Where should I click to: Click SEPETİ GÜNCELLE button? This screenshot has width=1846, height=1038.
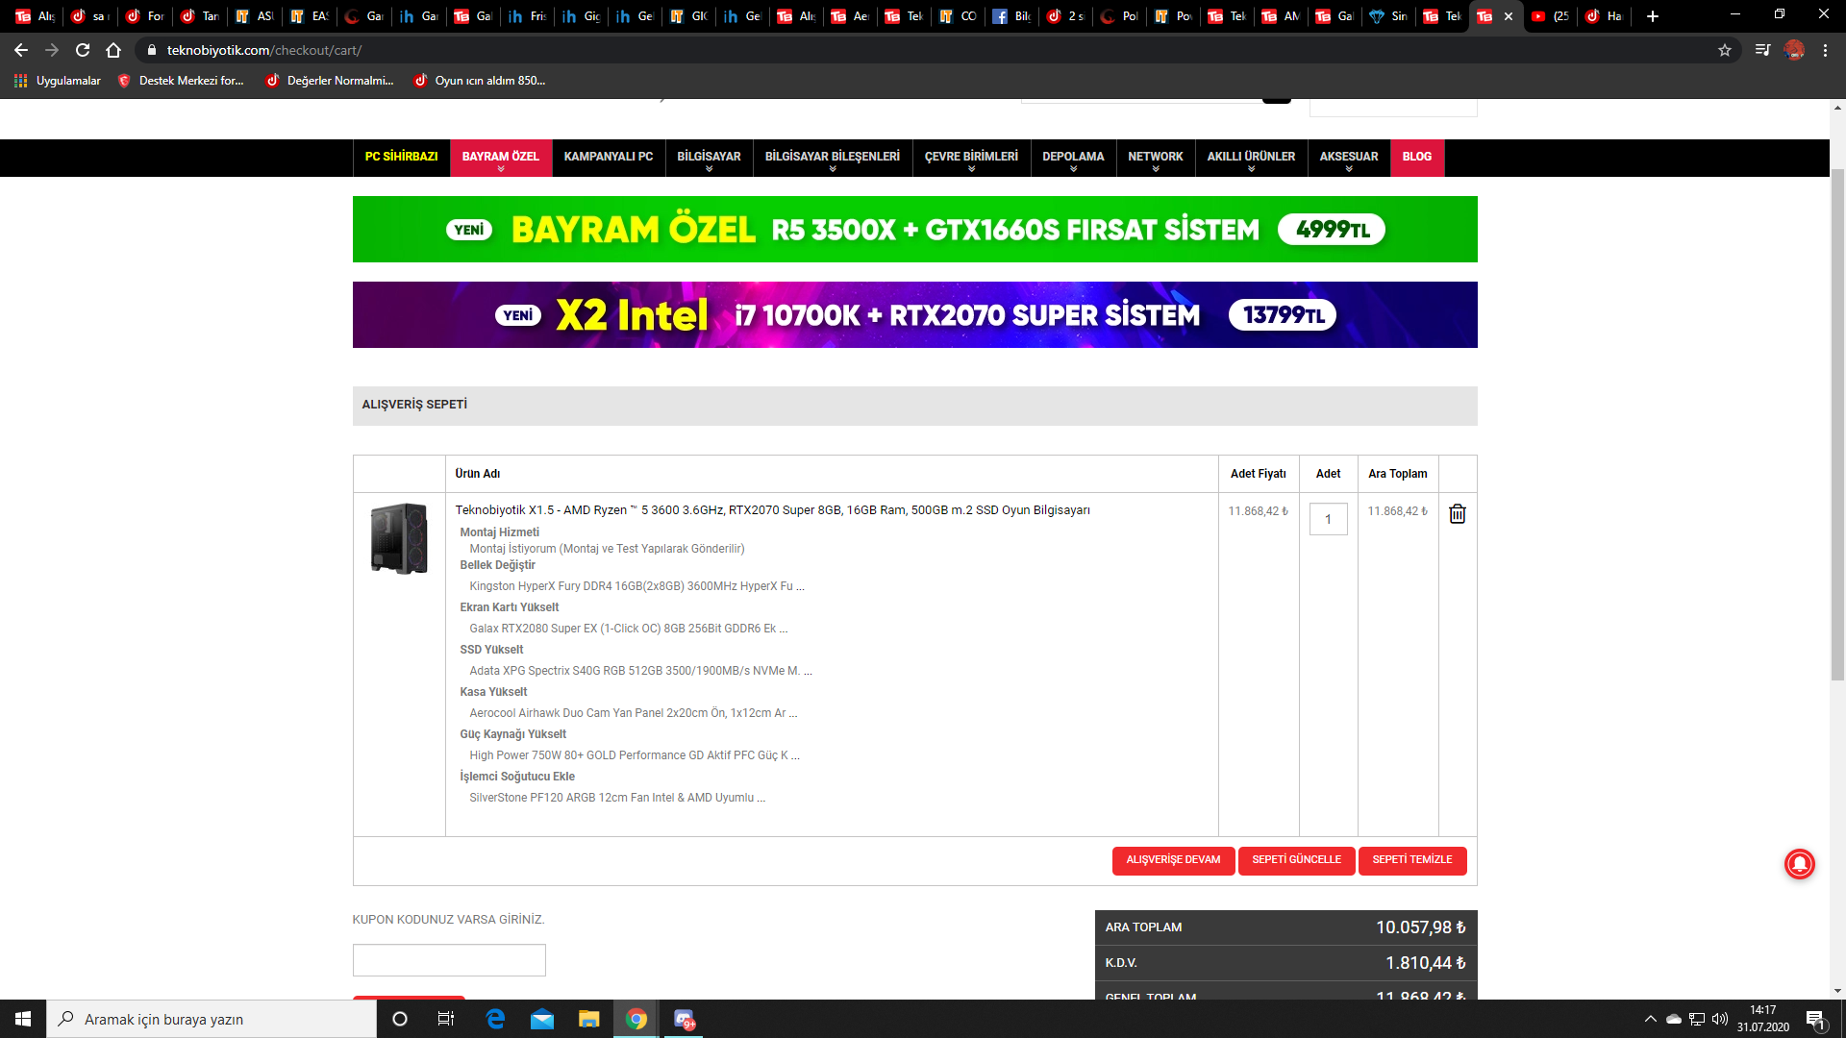tap(1296, 860)
